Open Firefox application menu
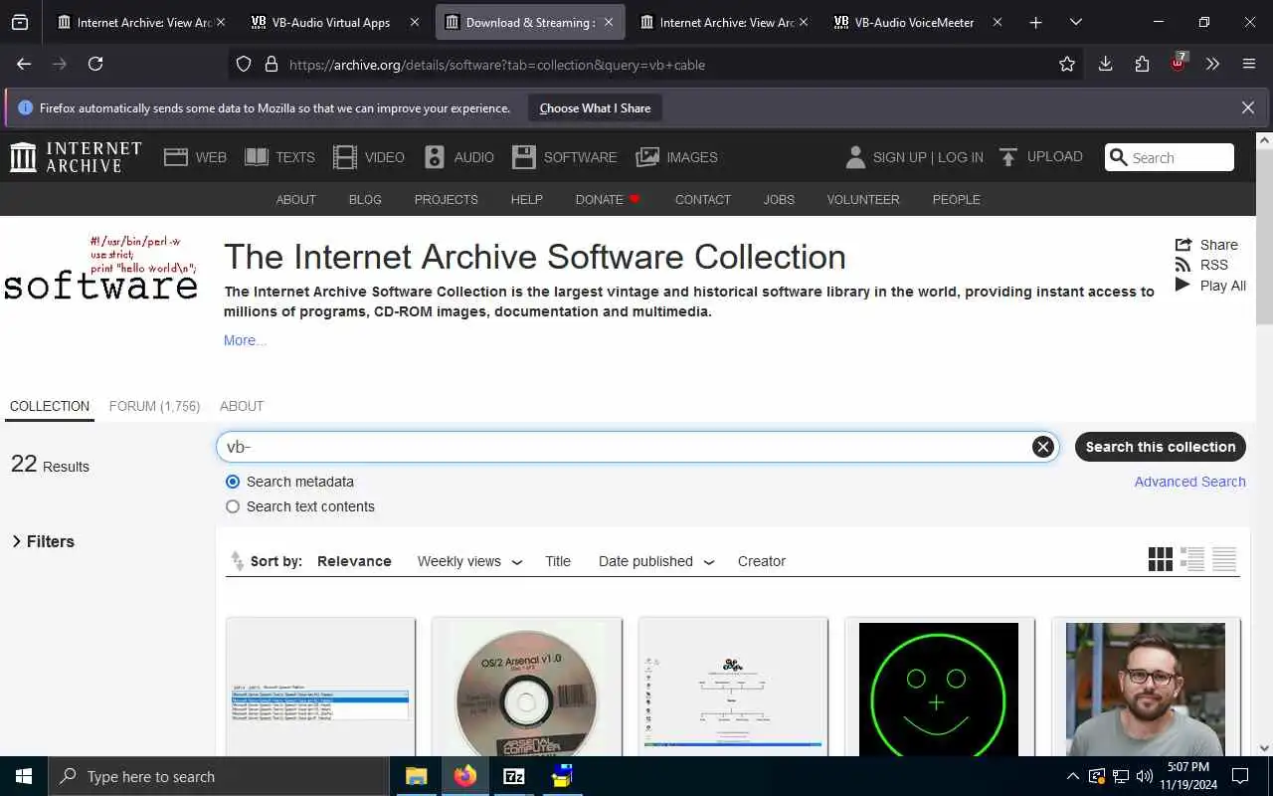This screenshot has height=796, width=1273. 1249,64
